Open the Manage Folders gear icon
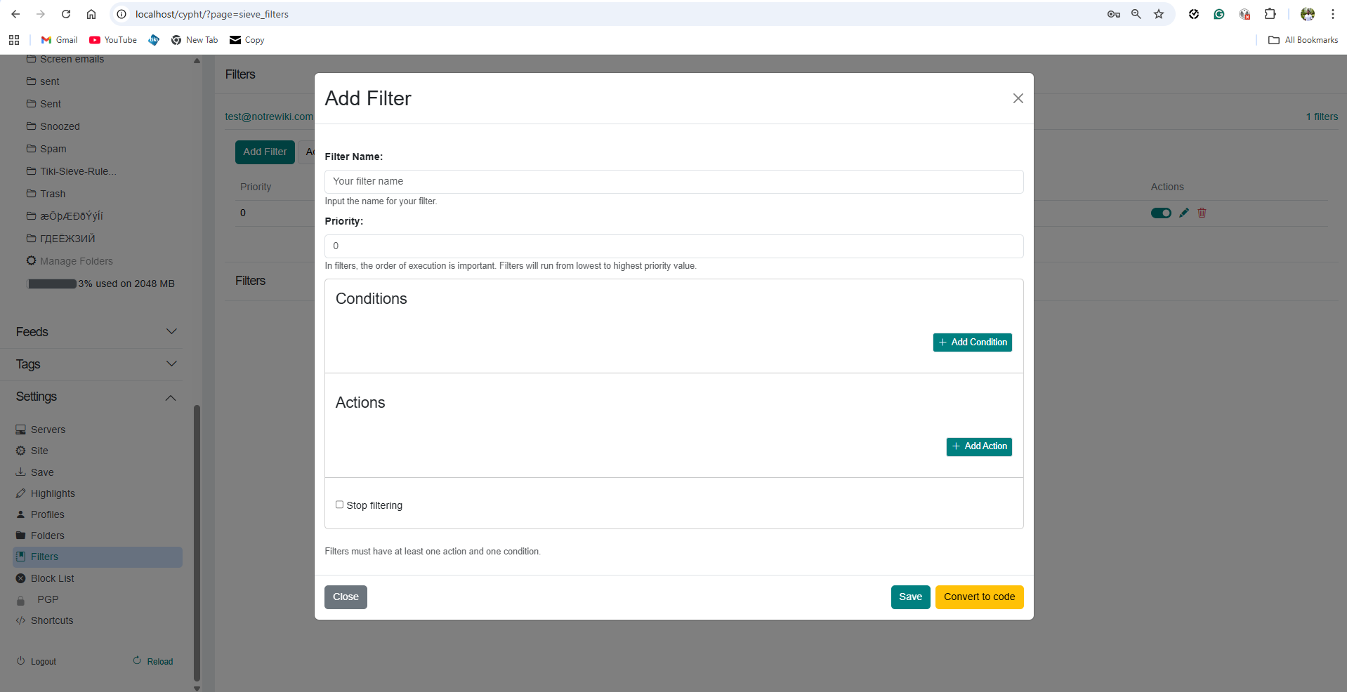 tap(31, 261)
